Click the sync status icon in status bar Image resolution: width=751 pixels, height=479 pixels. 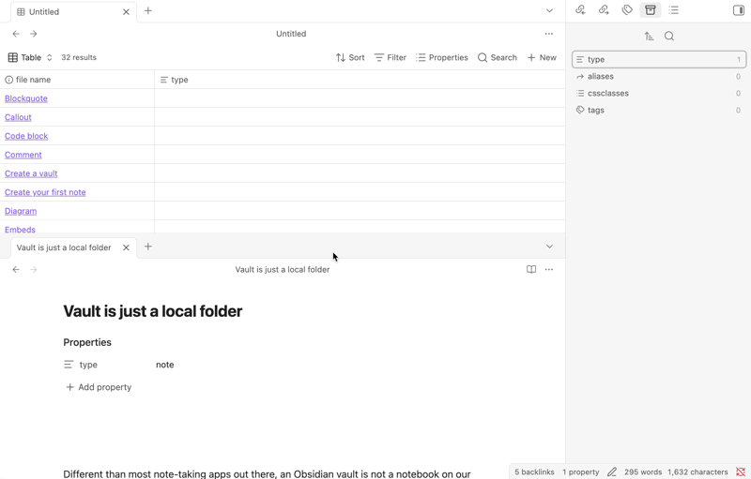coord(741,472)
